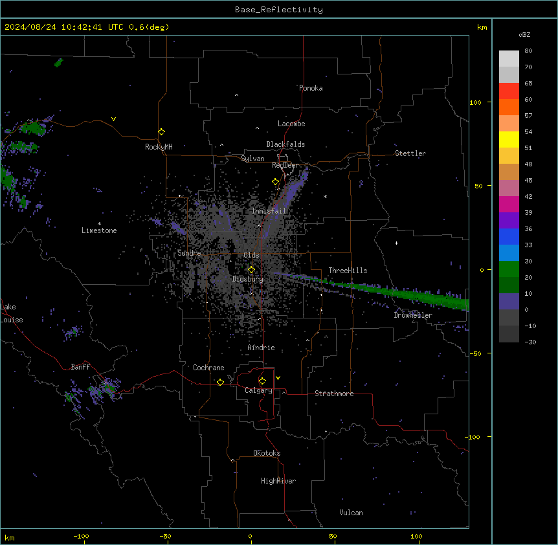This screenshot has width=558, height=545.
Task: Click the Lake Louise label at left edge
Action: 12,313
